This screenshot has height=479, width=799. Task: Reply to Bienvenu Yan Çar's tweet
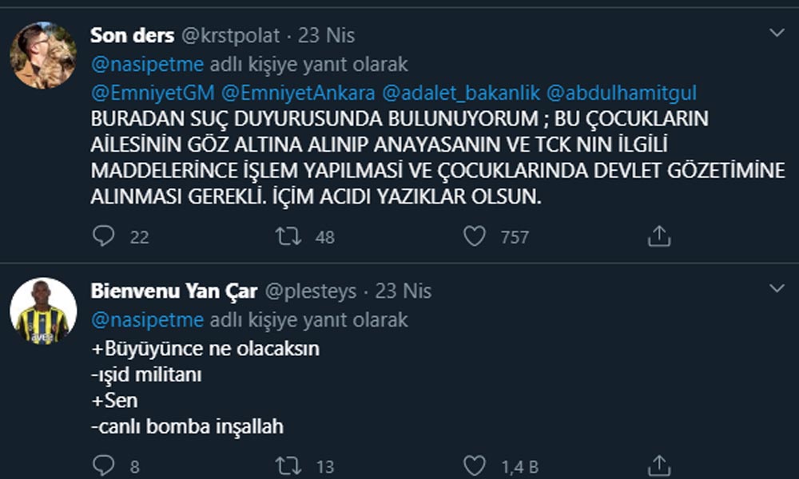click(105, 465)
